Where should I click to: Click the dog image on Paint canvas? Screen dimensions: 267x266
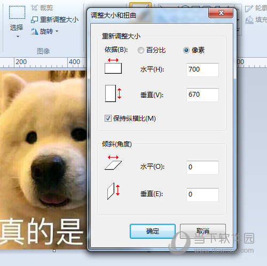point(43,160)
